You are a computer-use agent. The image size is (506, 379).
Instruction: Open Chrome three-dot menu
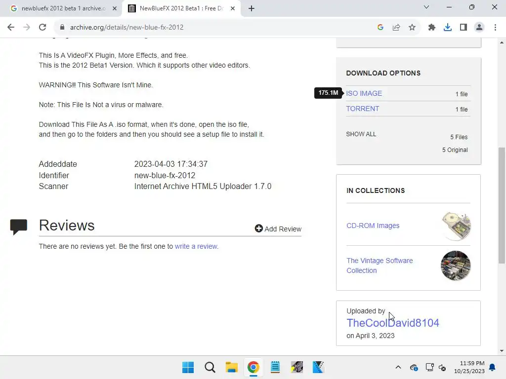click(495, 28)
